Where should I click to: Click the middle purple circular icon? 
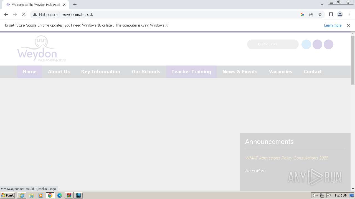pos(317,44)
